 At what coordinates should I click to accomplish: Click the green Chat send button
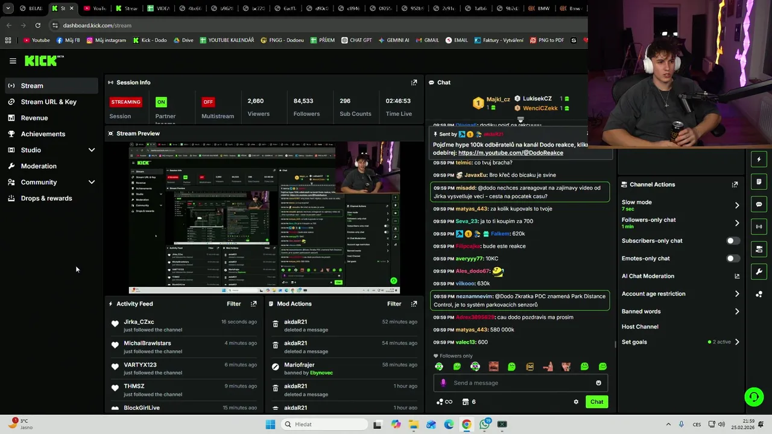point(596,402)
